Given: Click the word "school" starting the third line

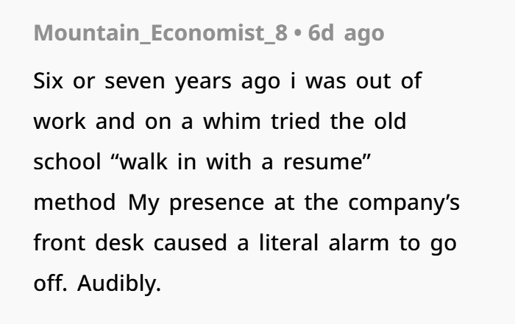Looking at the screenshot, I should coord(67,161).
